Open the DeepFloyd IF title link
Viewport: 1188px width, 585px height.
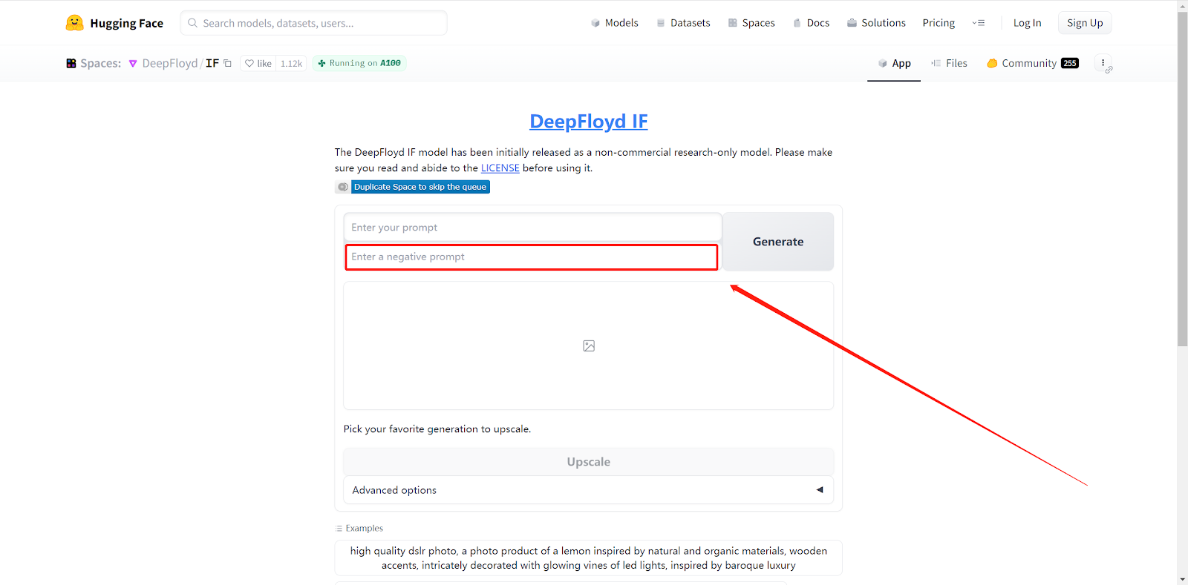point(589,121)
